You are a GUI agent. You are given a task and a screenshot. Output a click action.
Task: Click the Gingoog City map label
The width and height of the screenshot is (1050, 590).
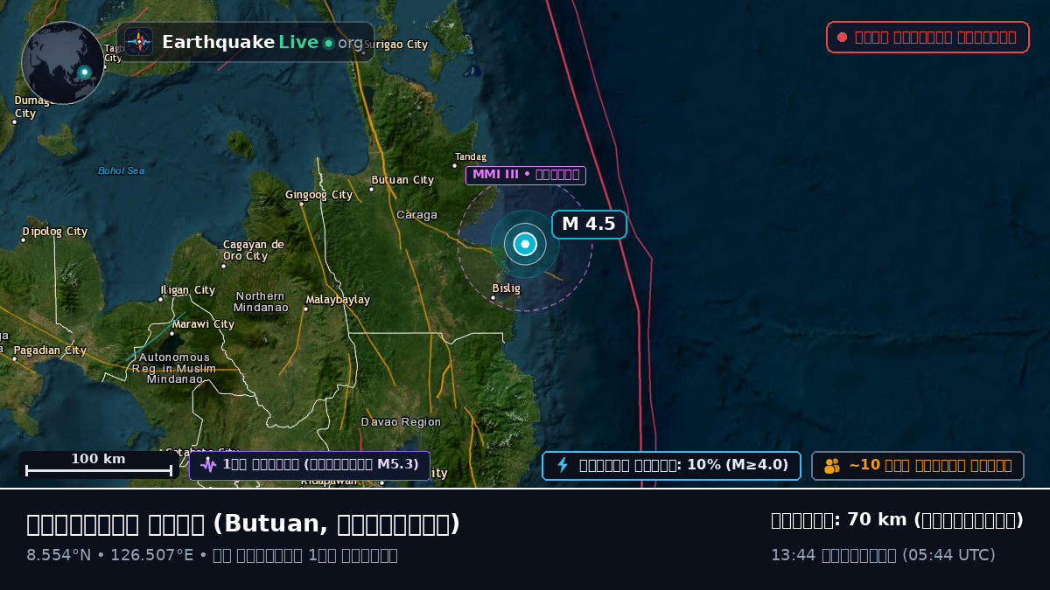pyautogui.click(x=318, y=195)
